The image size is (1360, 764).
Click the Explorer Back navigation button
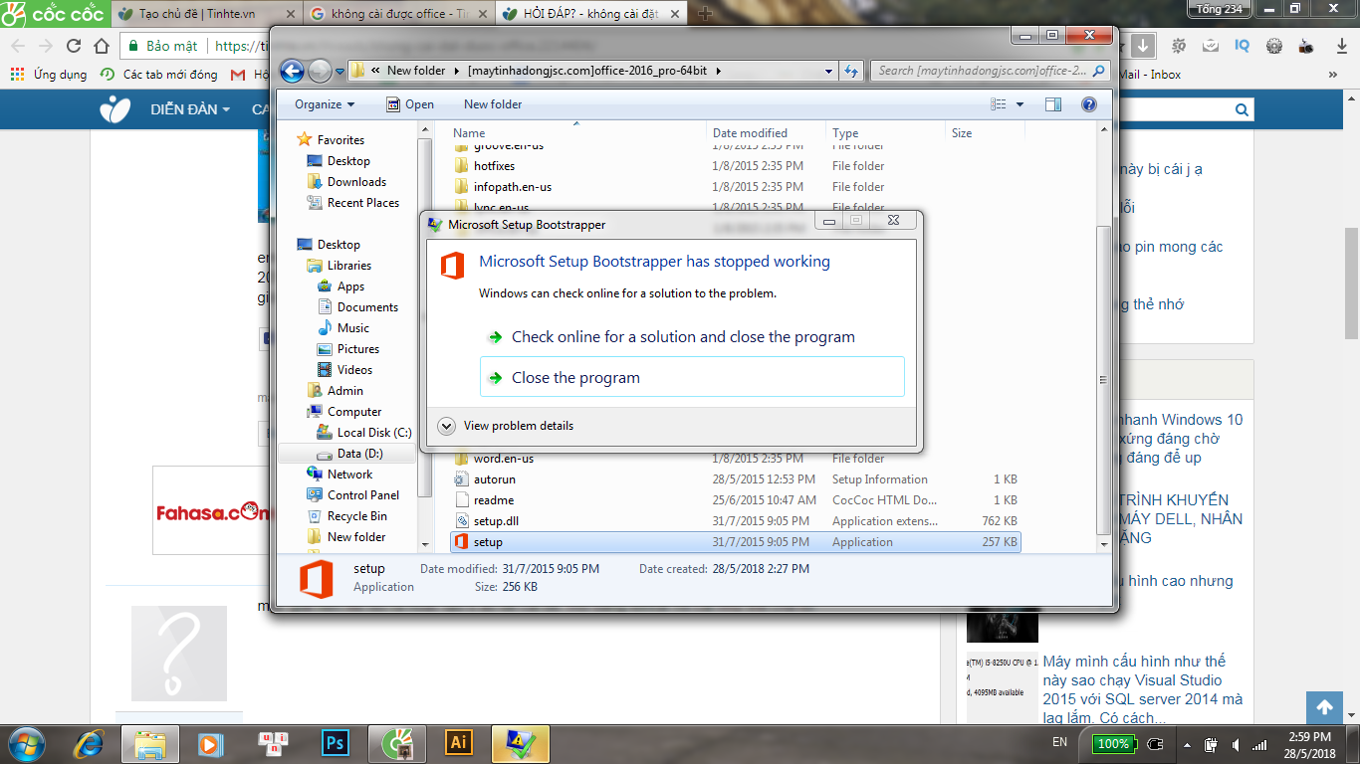292,71
